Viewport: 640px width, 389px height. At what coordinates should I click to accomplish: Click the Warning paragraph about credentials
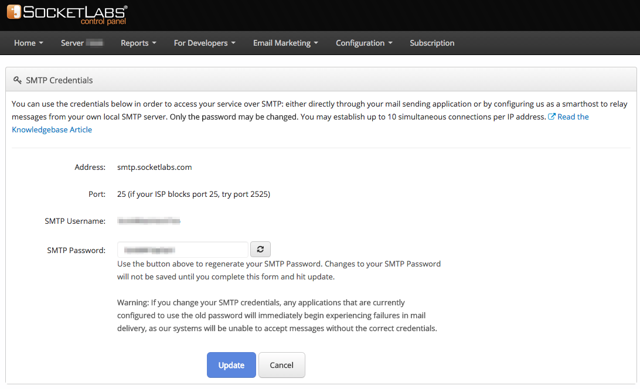(x=277, y=315)
